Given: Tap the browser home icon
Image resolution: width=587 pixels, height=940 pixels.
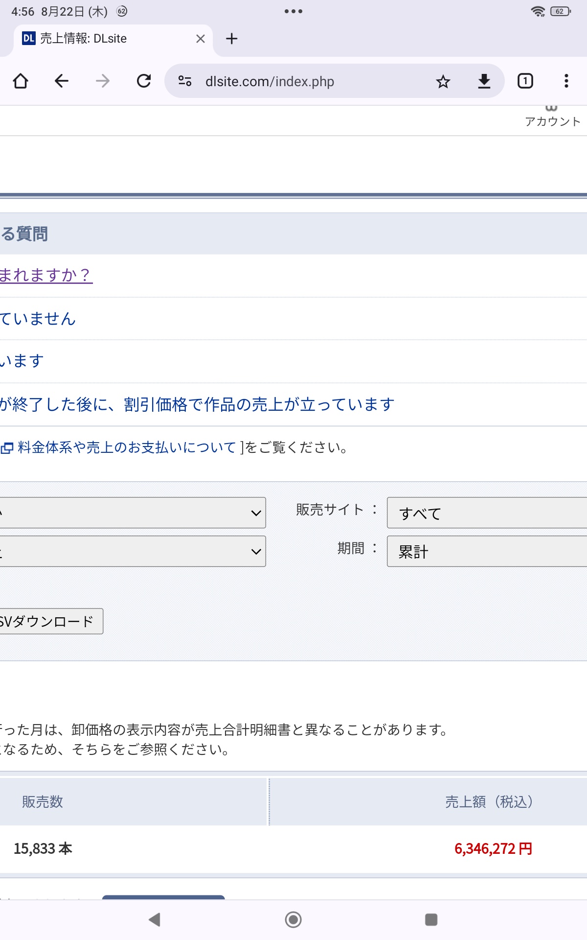Looking at the screenshot, I should [21, 81].
